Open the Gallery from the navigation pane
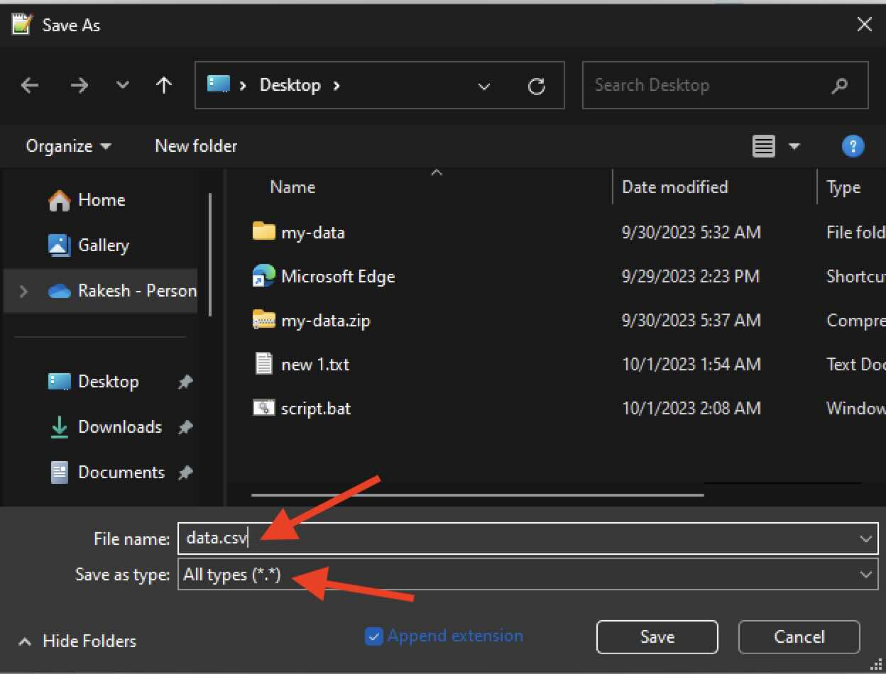 60,245
